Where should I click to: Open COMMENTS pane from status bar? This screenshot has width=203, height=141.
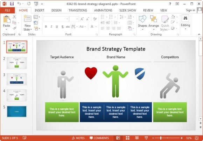click(x=99, y=138)
